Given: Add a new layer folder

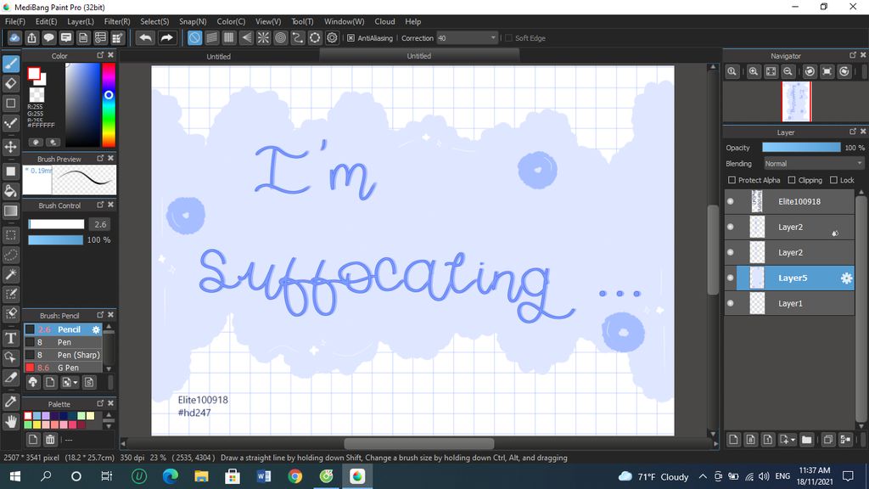Looking at the screenshot, I should (807, 440).
